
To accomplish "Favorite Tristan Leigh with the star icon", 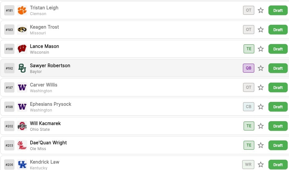I will [261, 10].
